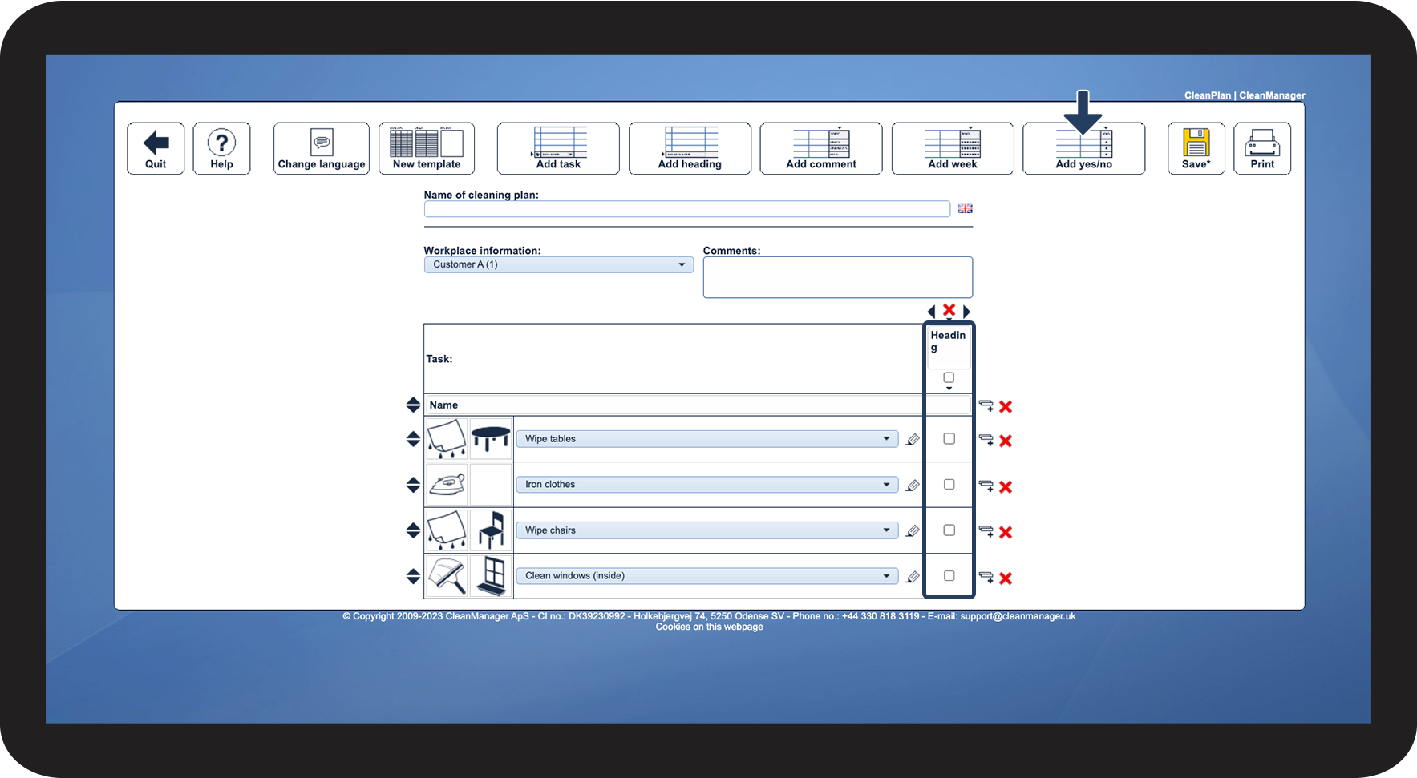Delete Wipe tables row with red X
This screenshot has height=778, width=1417.
[x=1006, y=441]
